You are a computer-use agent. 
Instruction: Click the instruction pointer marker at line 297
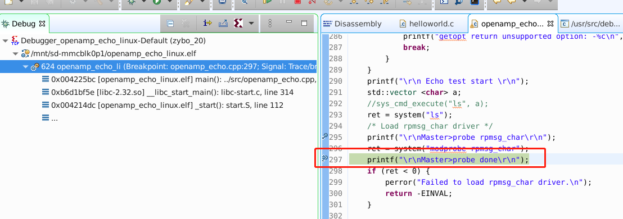(324, 159)
